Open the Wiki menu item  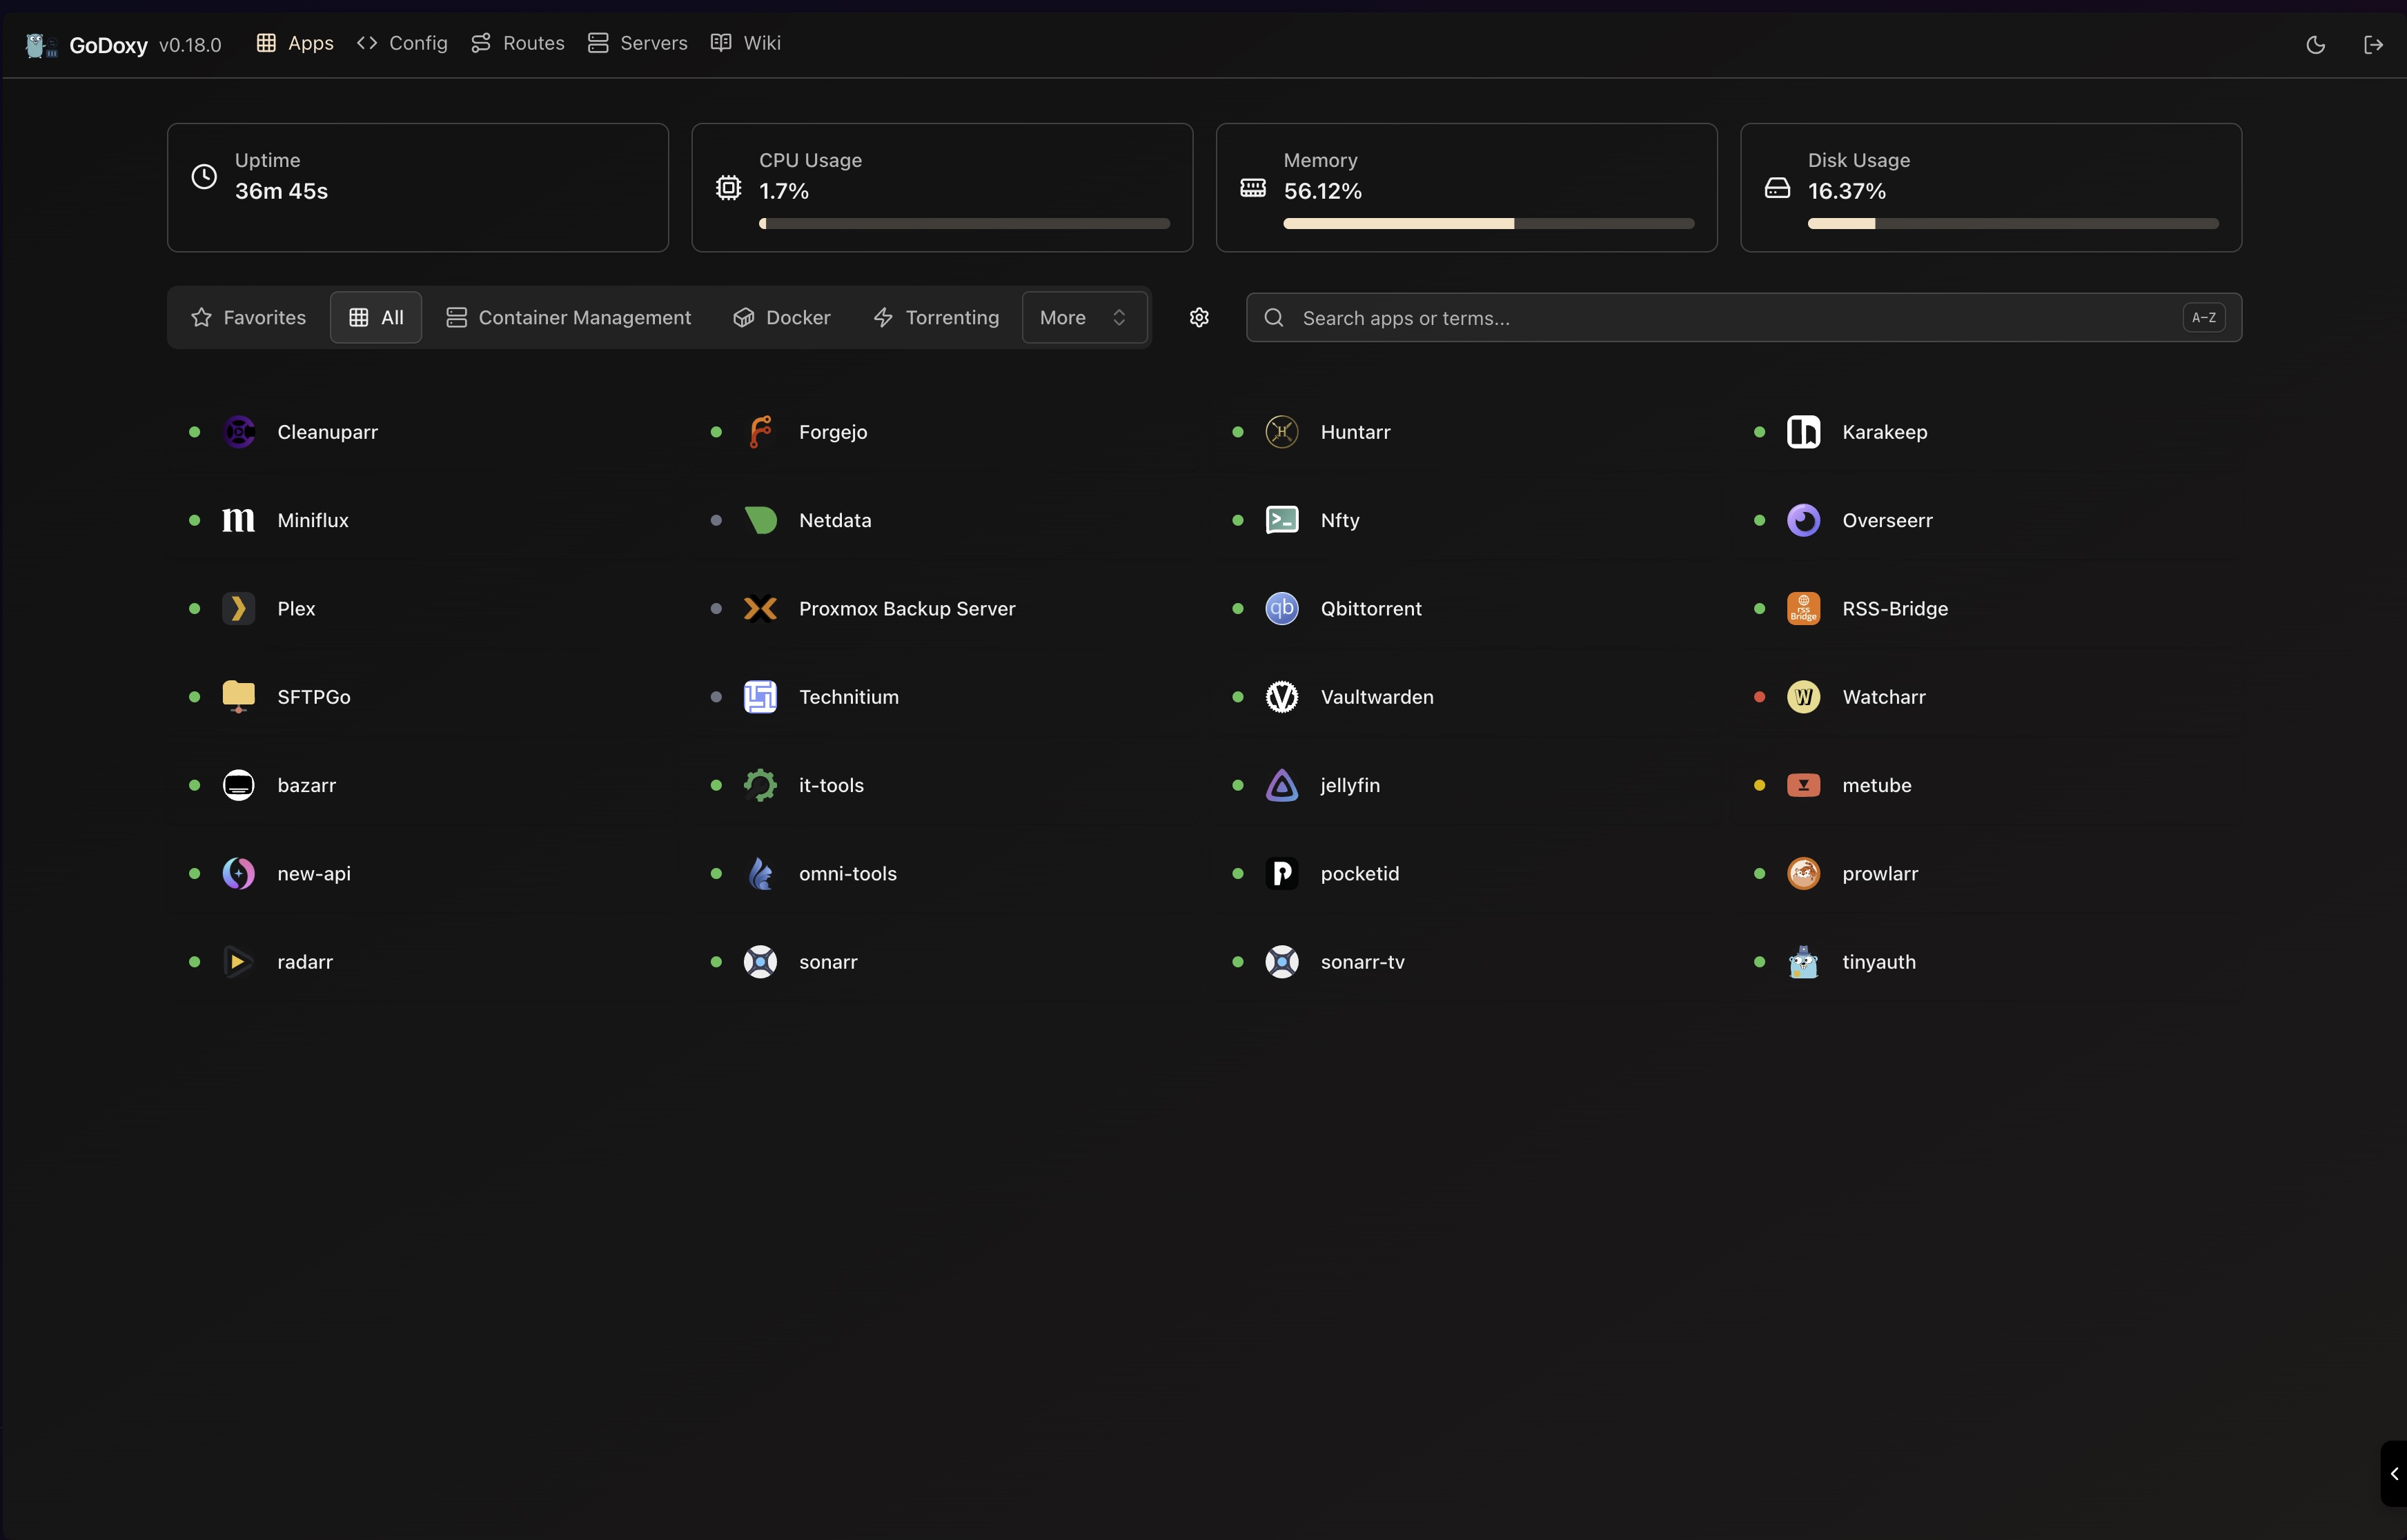745,43
